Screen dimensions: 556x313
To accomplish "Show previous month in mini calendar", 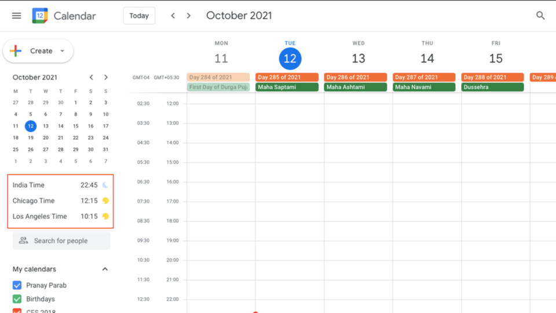I will point(91,77).
